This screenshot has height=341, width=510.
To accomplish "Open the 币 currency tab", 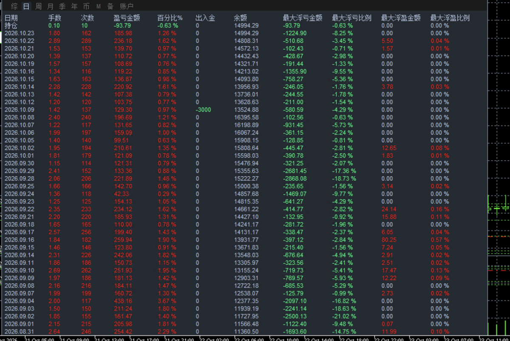I will (x=86, y=6).
